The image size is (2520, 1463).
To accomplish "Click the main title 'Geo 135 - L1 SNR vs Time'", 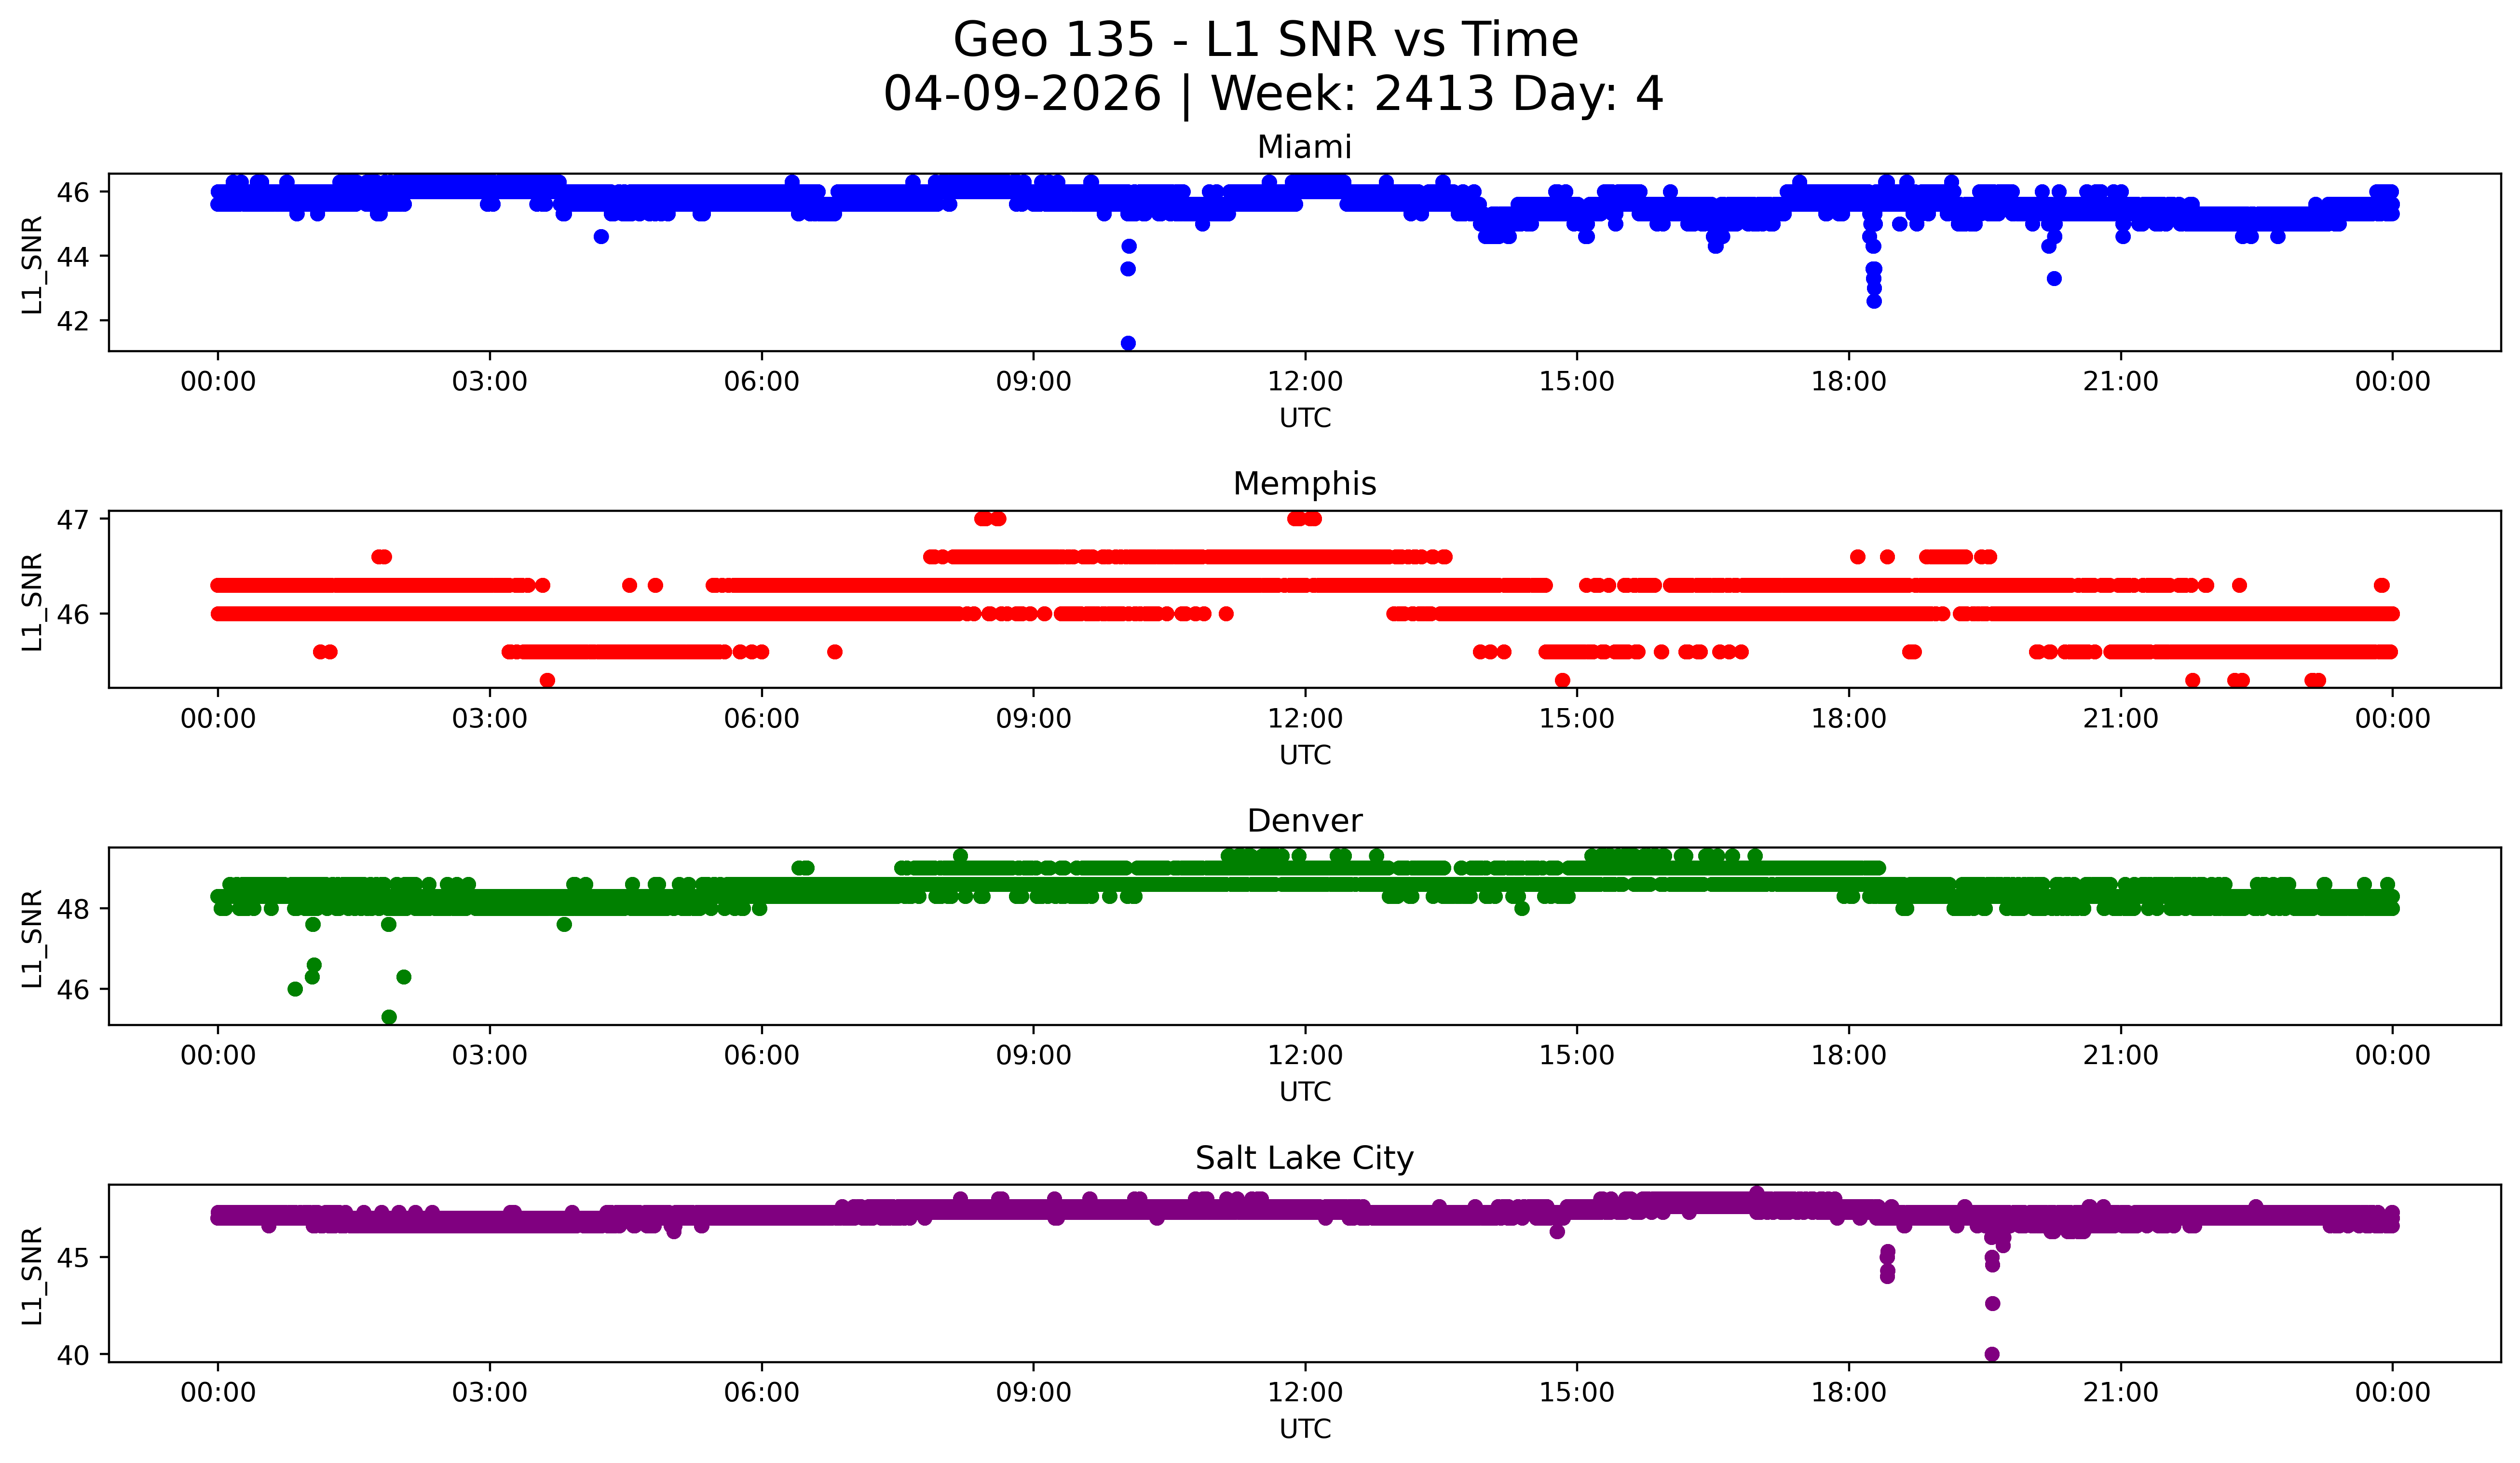I will coord(1265,41).
